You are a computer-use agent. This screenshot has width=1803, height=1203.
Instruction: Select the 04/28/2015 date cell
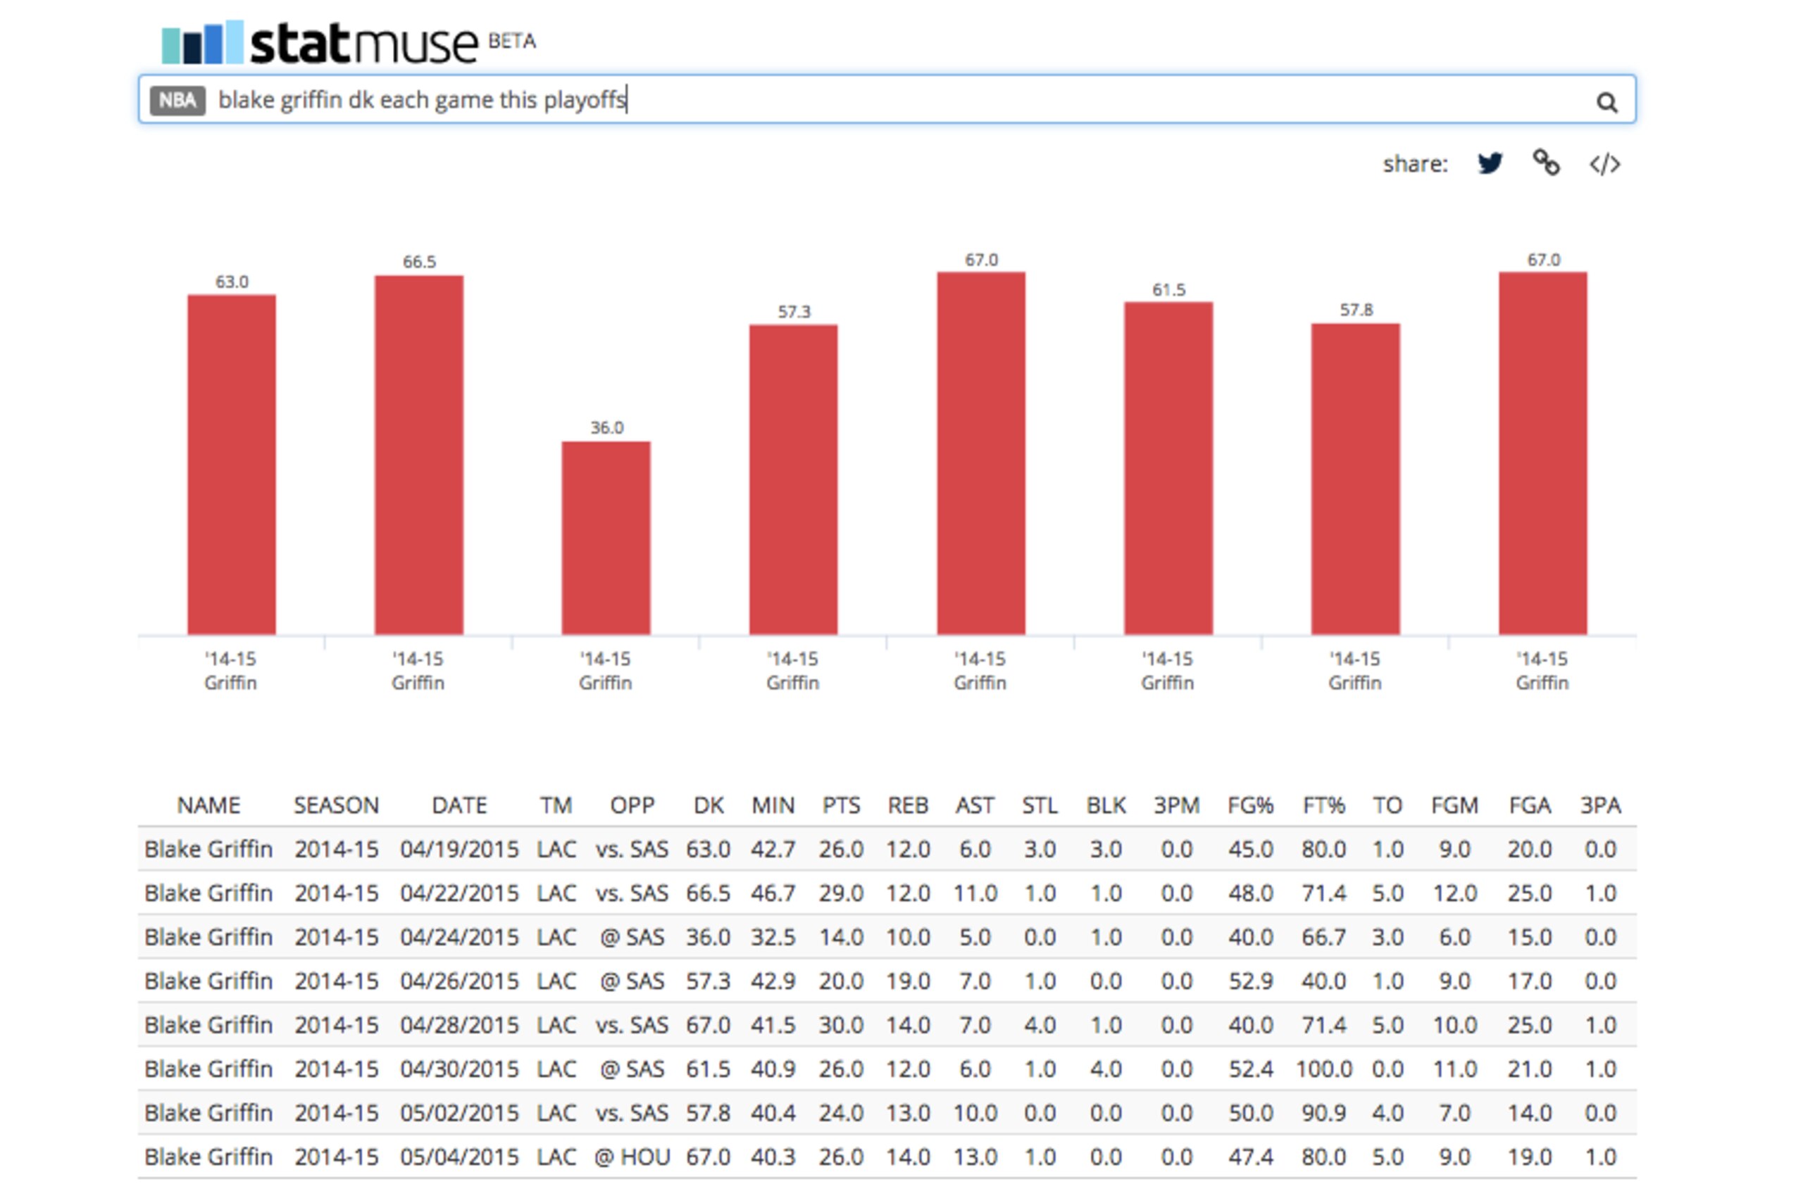coord(459,1025)
